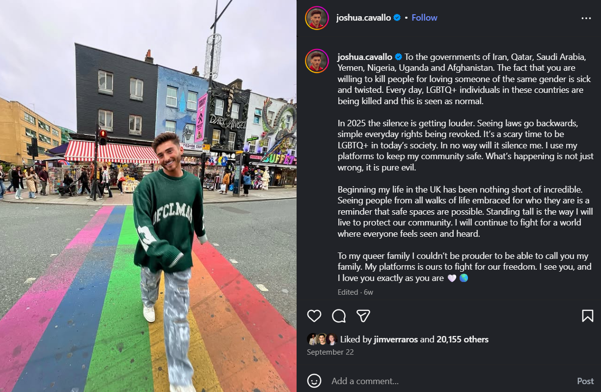The width and height of the screenshot is (601, 392).
Task: Open the three-dot more options menu
Action: [586, 18]
